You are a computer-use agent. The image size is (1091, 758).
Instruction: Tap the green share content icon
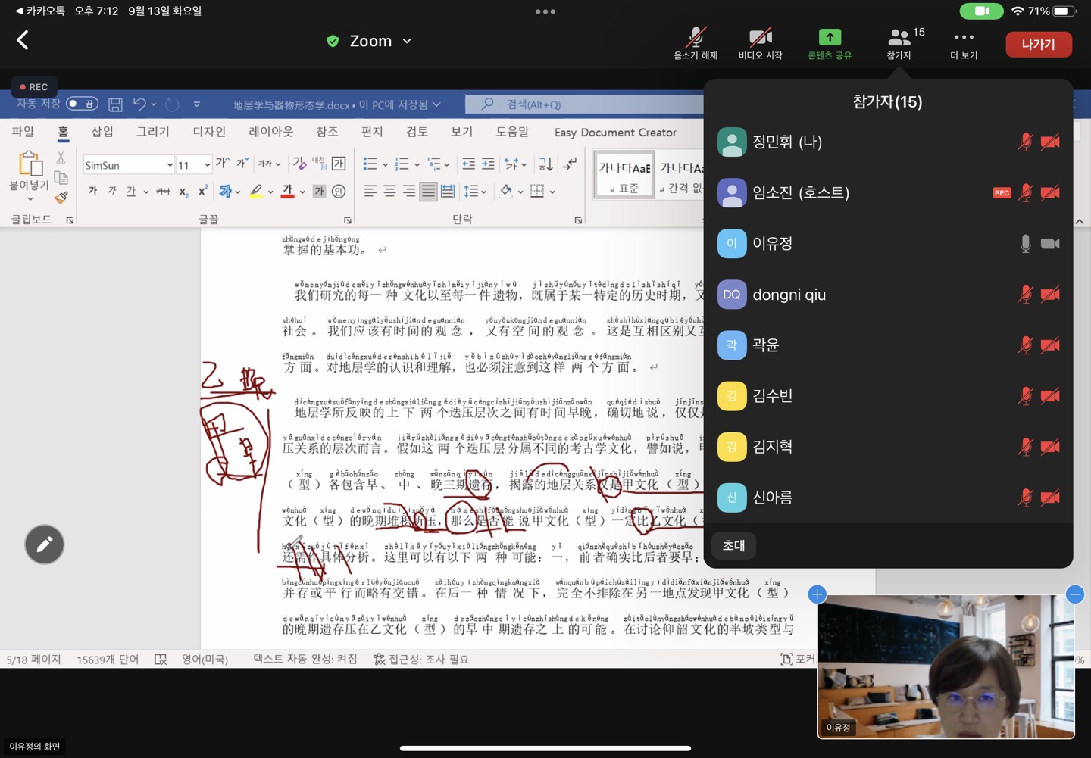830,38
